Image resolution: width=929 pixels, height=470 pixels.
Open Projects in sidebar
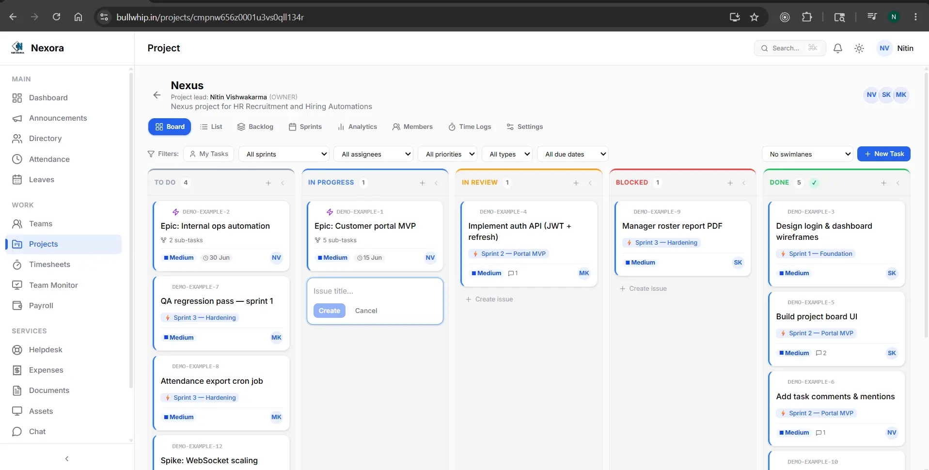pyautogui.click(x=63, y=244)
